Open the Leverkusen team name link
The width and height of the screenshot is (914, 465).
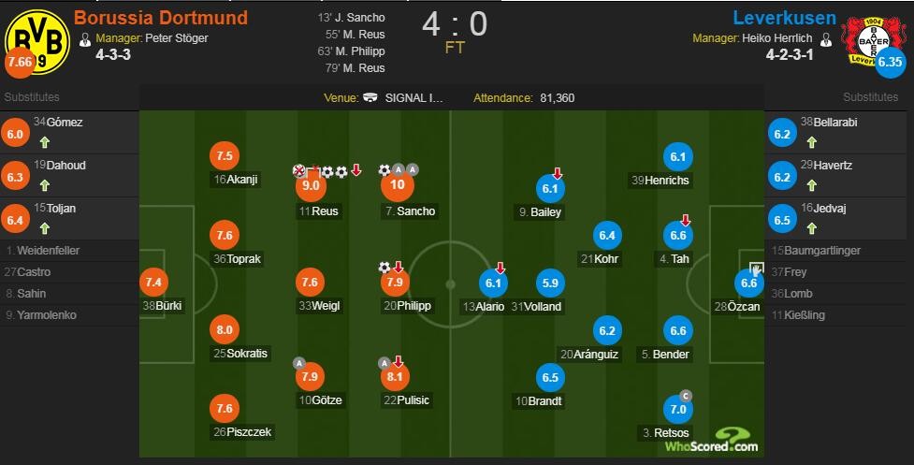[x=784, y=18]
